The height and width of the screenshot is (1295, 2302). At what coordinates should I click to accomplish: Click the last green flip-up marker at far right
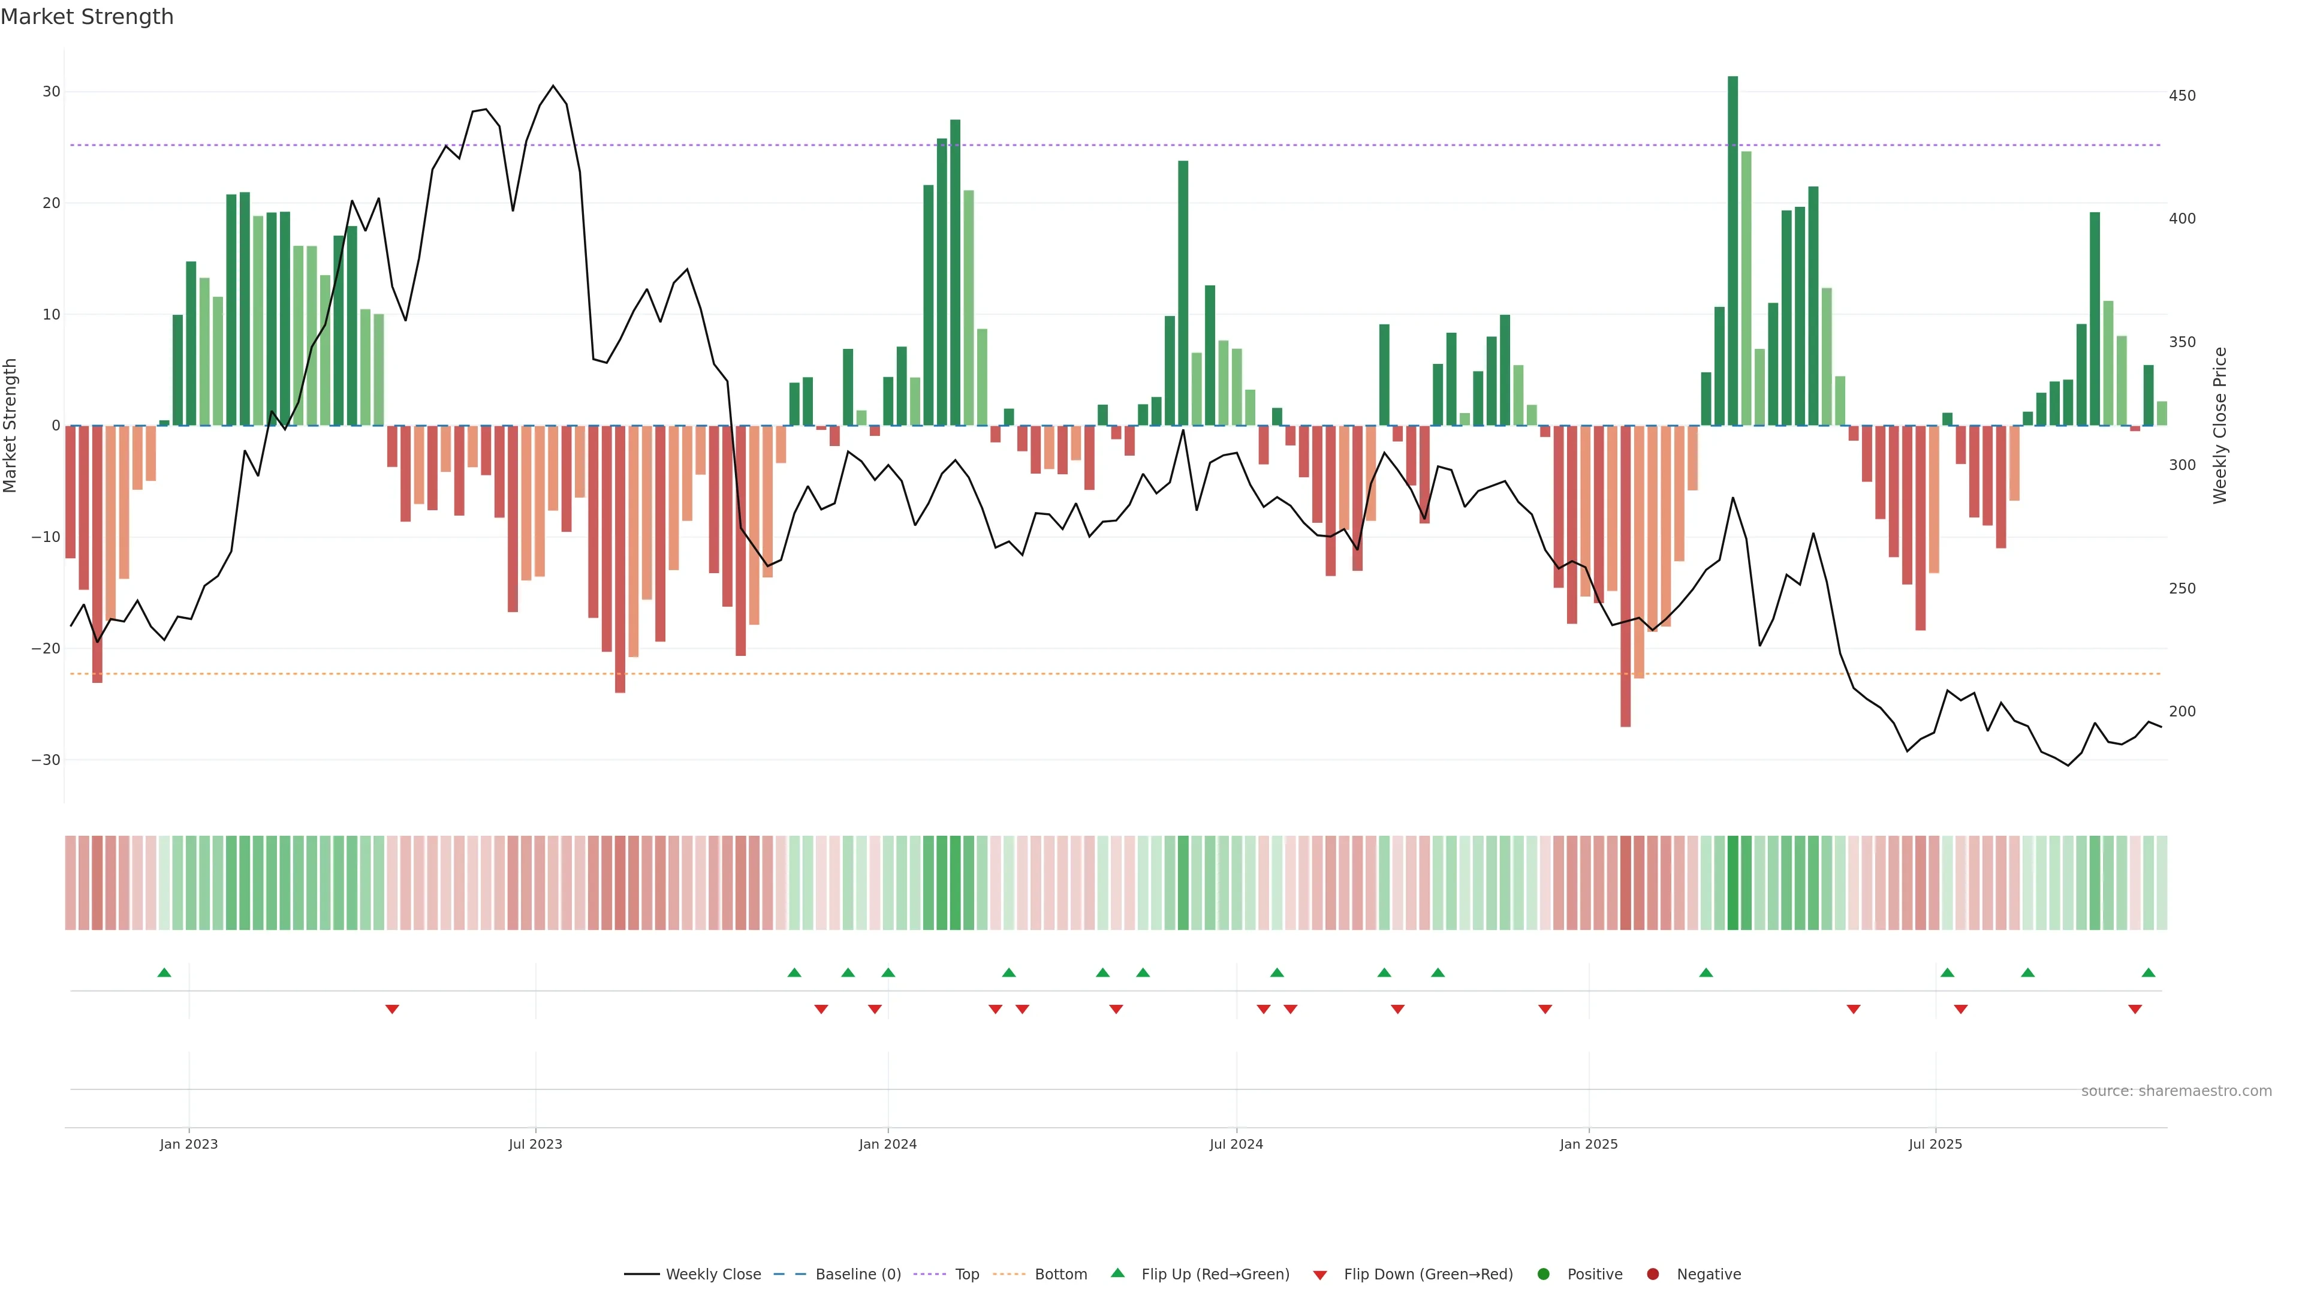(x=2149, y=972)
